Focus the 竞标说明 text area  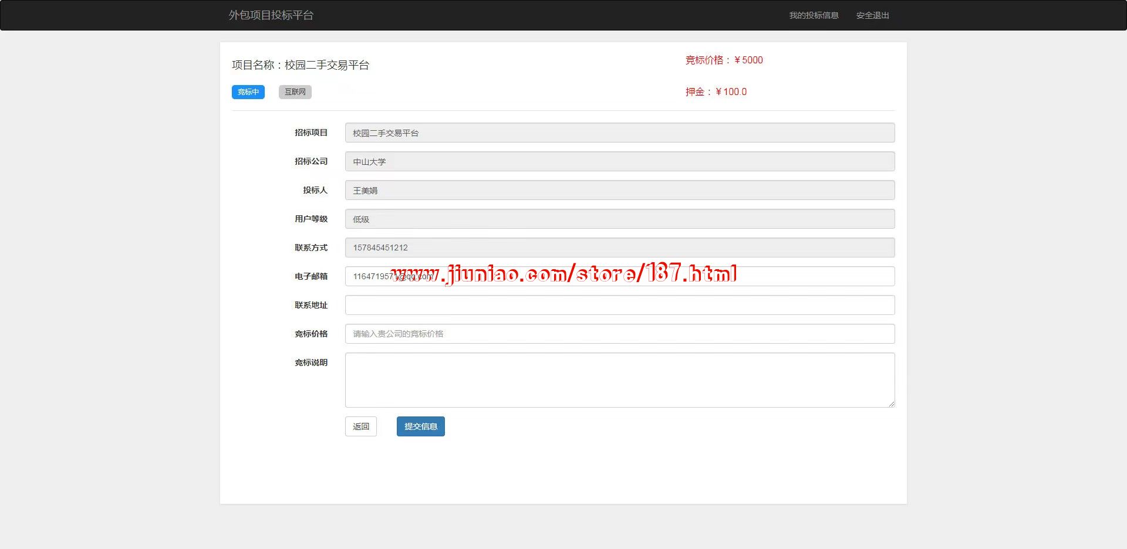619,379
